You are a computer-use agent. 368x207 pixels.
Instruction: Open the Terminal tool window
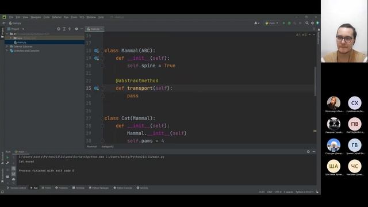(78, 188)
